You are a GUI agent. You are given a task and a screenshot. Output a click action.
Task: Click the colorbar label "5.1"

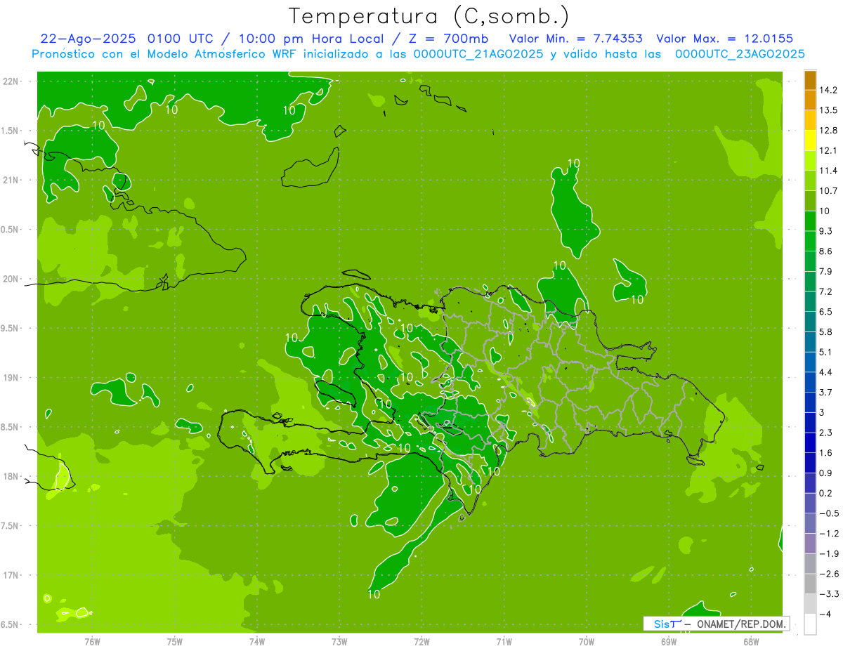tap(825, 352)
